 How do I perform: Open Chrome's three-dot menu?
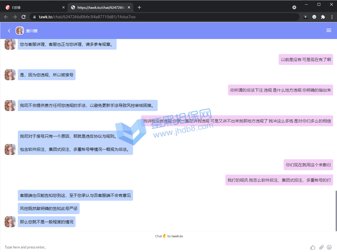coord(332,17)
